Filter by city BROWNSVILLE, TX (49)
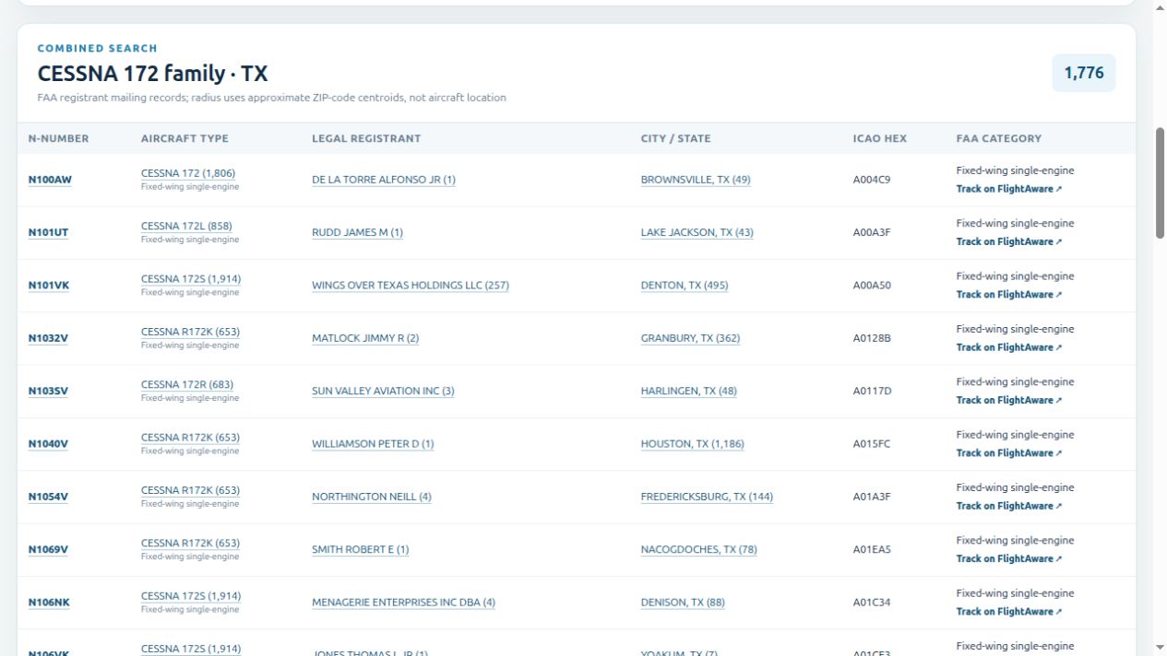The image size is (1167, 656). [696, 180]
